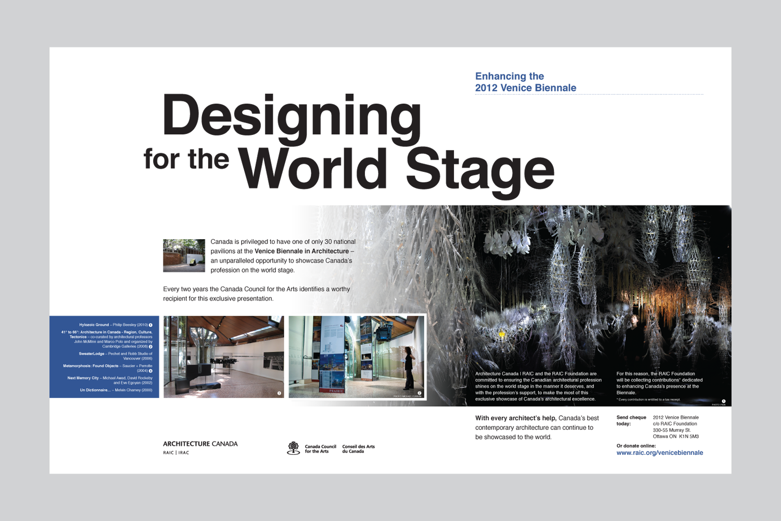Select the small pavilion exterior thumbnail
Image resolution: width=781 pixels, height=521 pixels.
point(184,255)
